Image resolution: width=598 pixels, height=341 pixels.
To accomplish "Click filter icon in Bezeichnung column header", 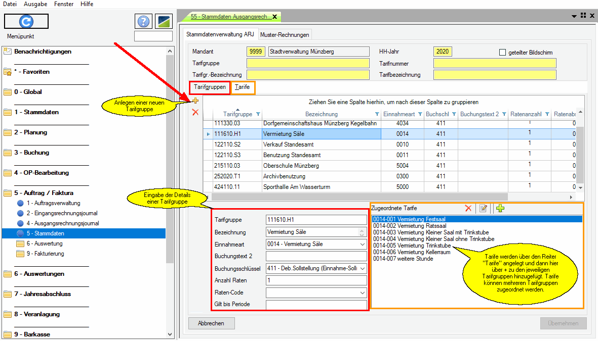I will tap(376, 114).
